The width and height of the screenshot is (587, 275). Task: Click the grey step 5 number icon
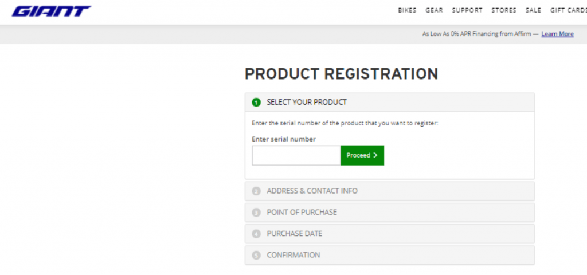tap(256, 255)
